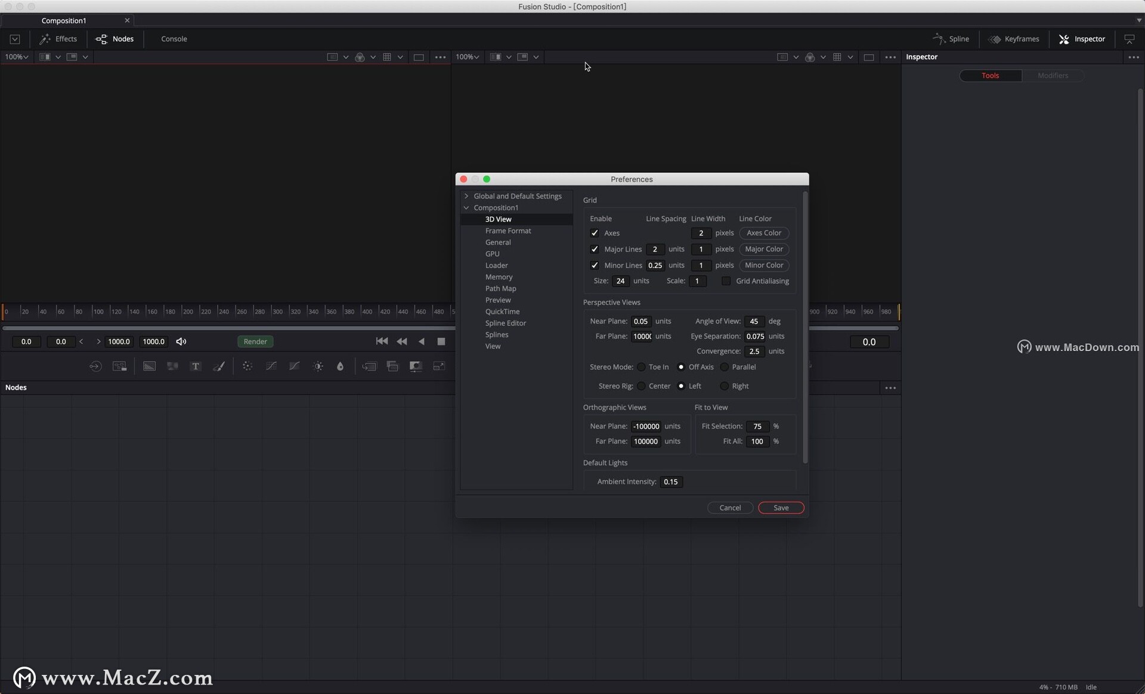
Task: Click the Nodes panel icon in top bar
Action: coord(101,39)
